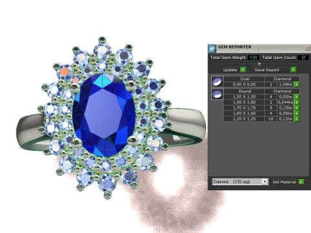Click the 8,00 X 6,00 size cell
Screen dimensions: 311x233
244,84
